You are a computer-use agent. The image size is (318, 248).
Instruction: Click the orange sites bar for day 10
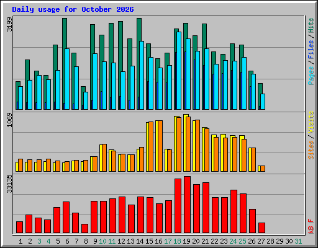coord(104,157)
